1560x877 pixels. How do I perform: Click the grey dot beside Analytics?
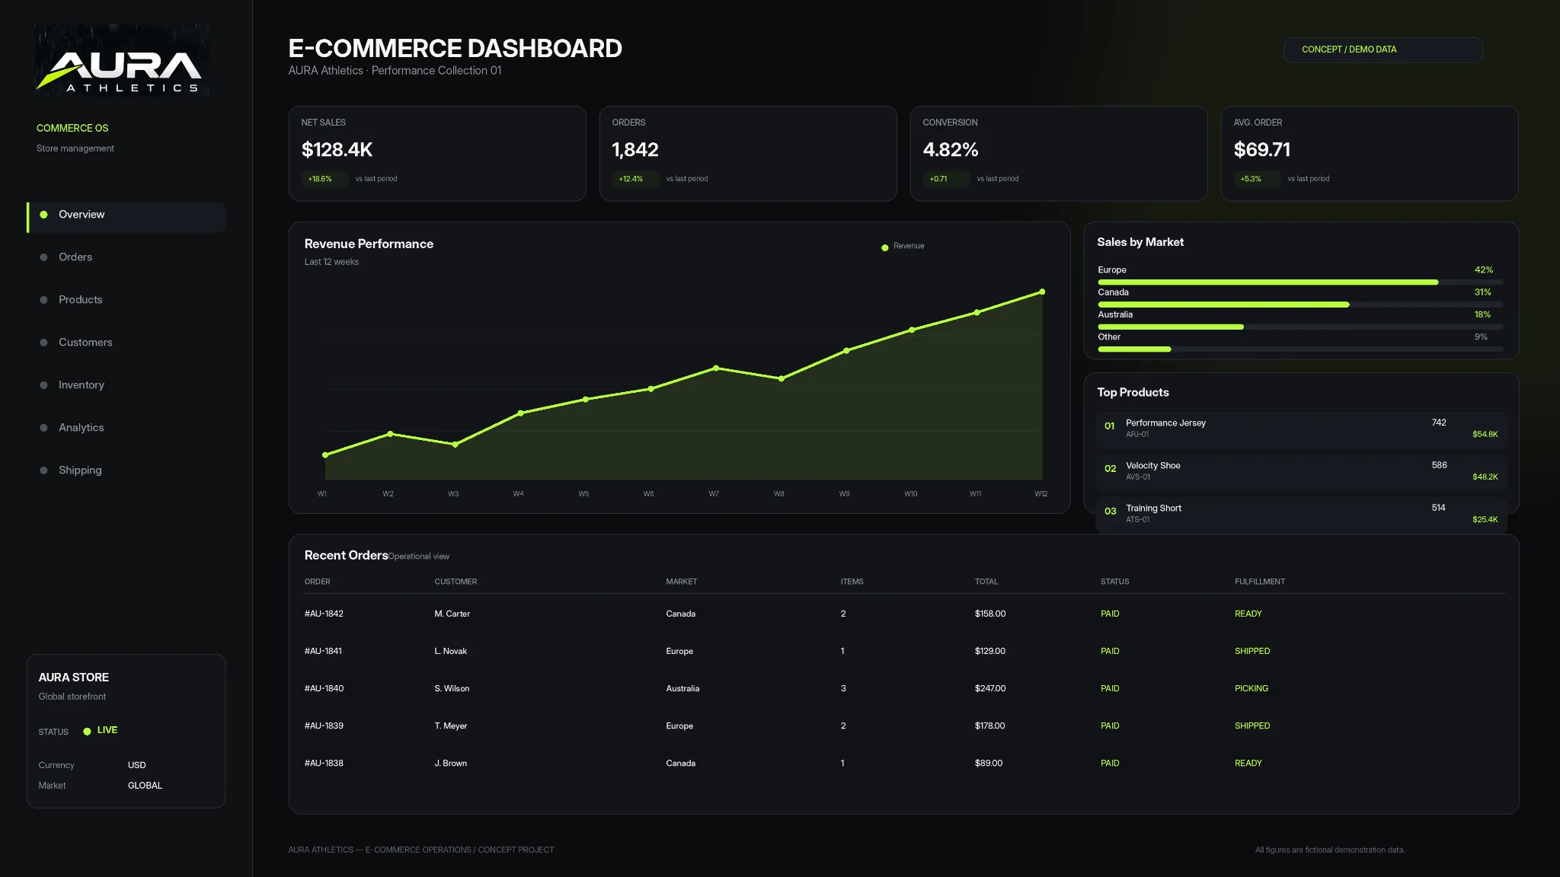[43, 428]
